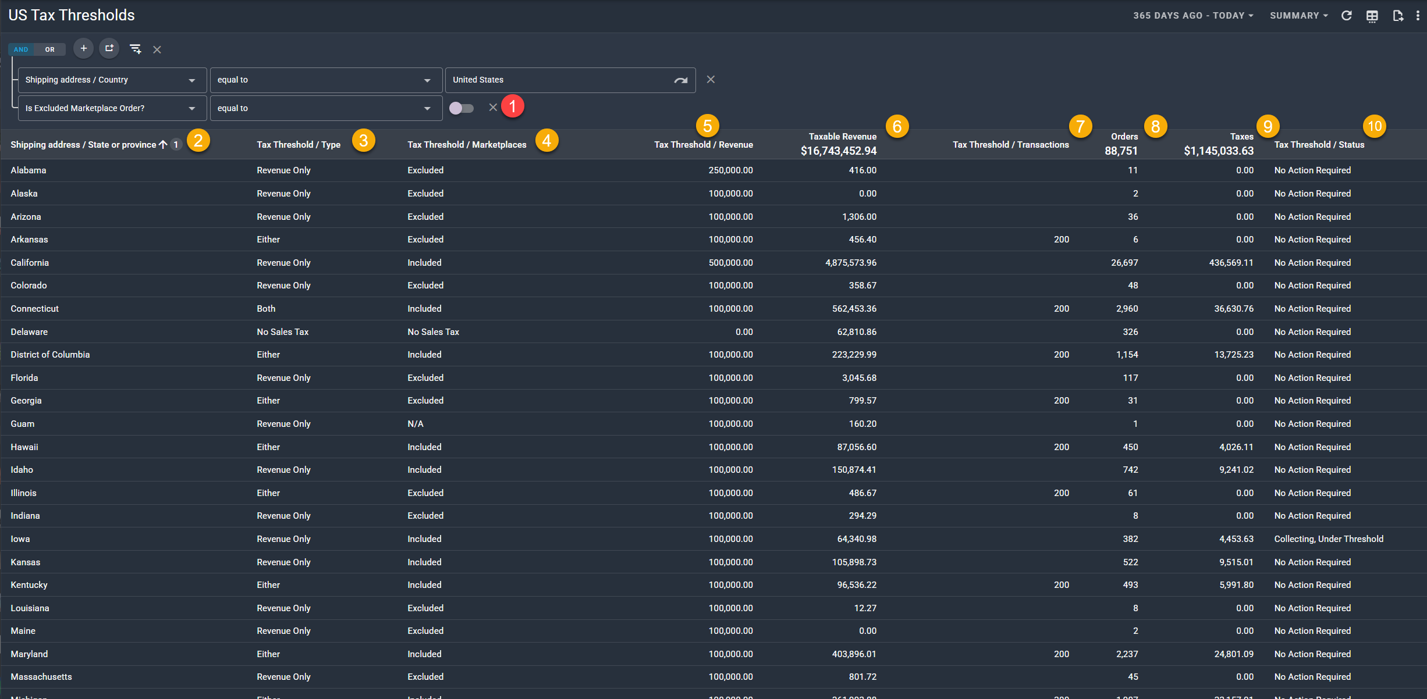1427x699 pixels.
Task: Click the add filter group icon
Action: 109,49
